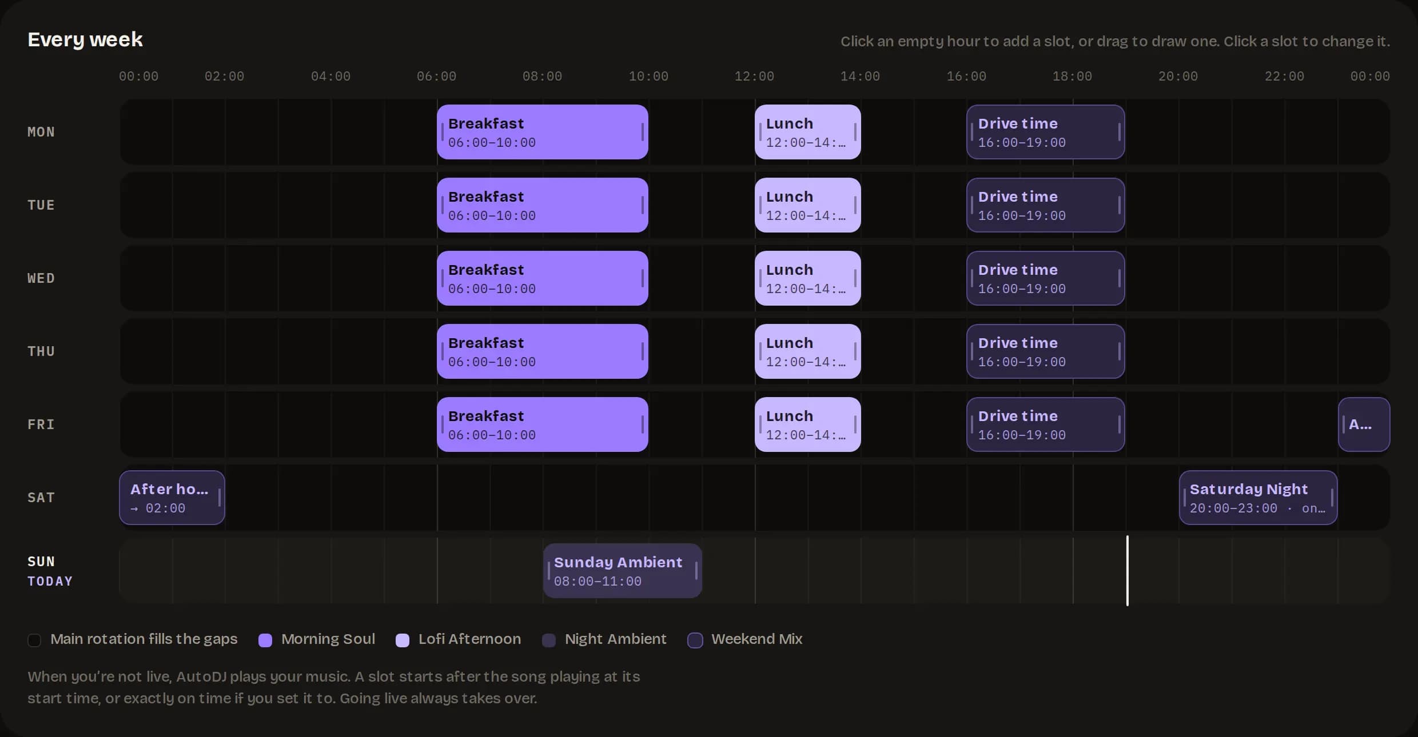
Task: Click the Every week heading
Action: (85, 39)
